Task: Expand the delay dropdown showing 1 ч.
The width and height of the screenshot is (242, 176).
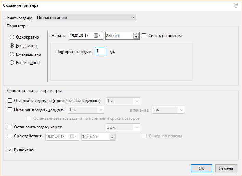Action: tap(123, 101)
